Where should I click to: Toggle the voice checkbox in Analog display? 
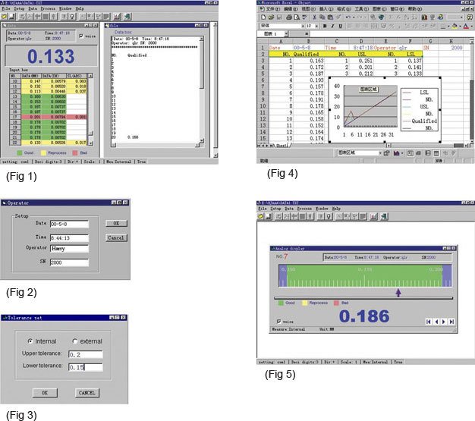click(x=278, y=322)
